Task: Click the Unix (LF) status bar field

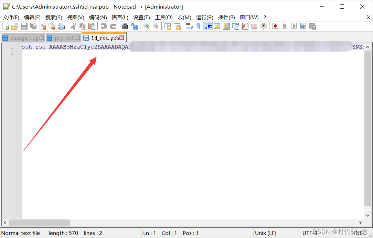Action: tap(265, 233)
